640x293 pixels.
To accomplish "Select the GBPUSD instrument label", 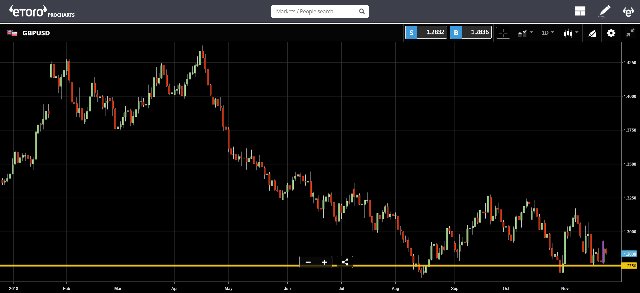I will point(36,33).
